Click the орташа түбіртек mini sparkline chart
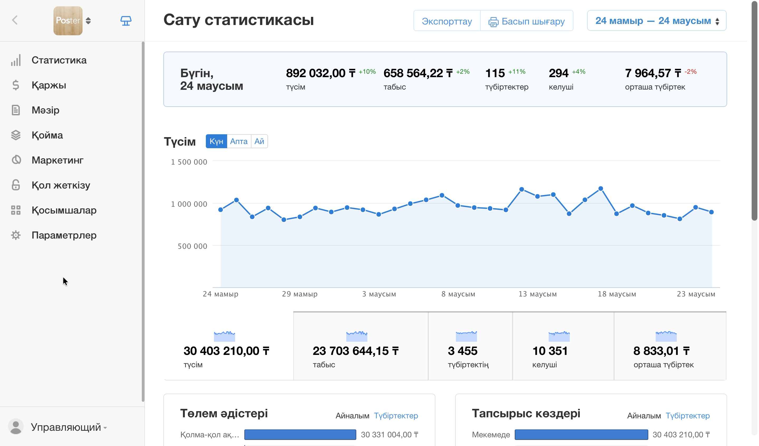759x446 pixels. (666, 336)
